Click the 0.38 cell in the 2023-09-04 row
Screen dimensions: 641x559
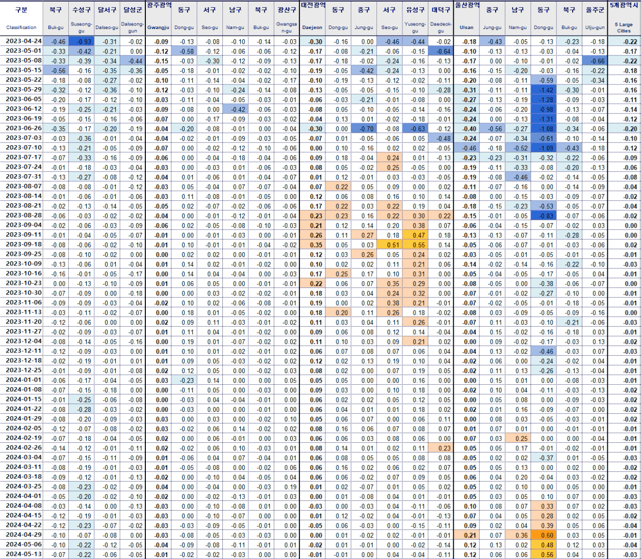pos(415,225)
